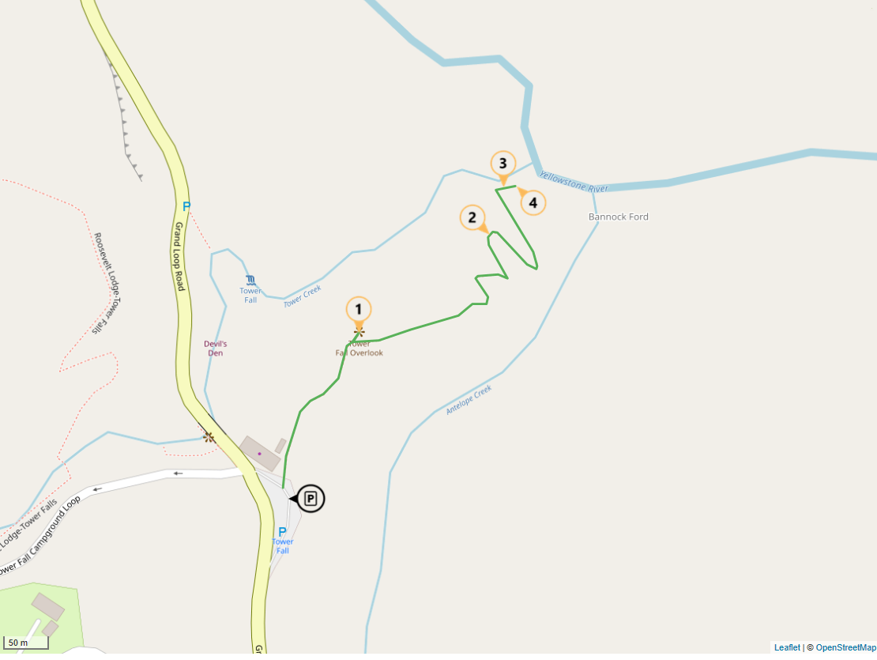Screen dimensions: 877x660
Task: Select waypoint marker number 2
Action: point(473,218)
